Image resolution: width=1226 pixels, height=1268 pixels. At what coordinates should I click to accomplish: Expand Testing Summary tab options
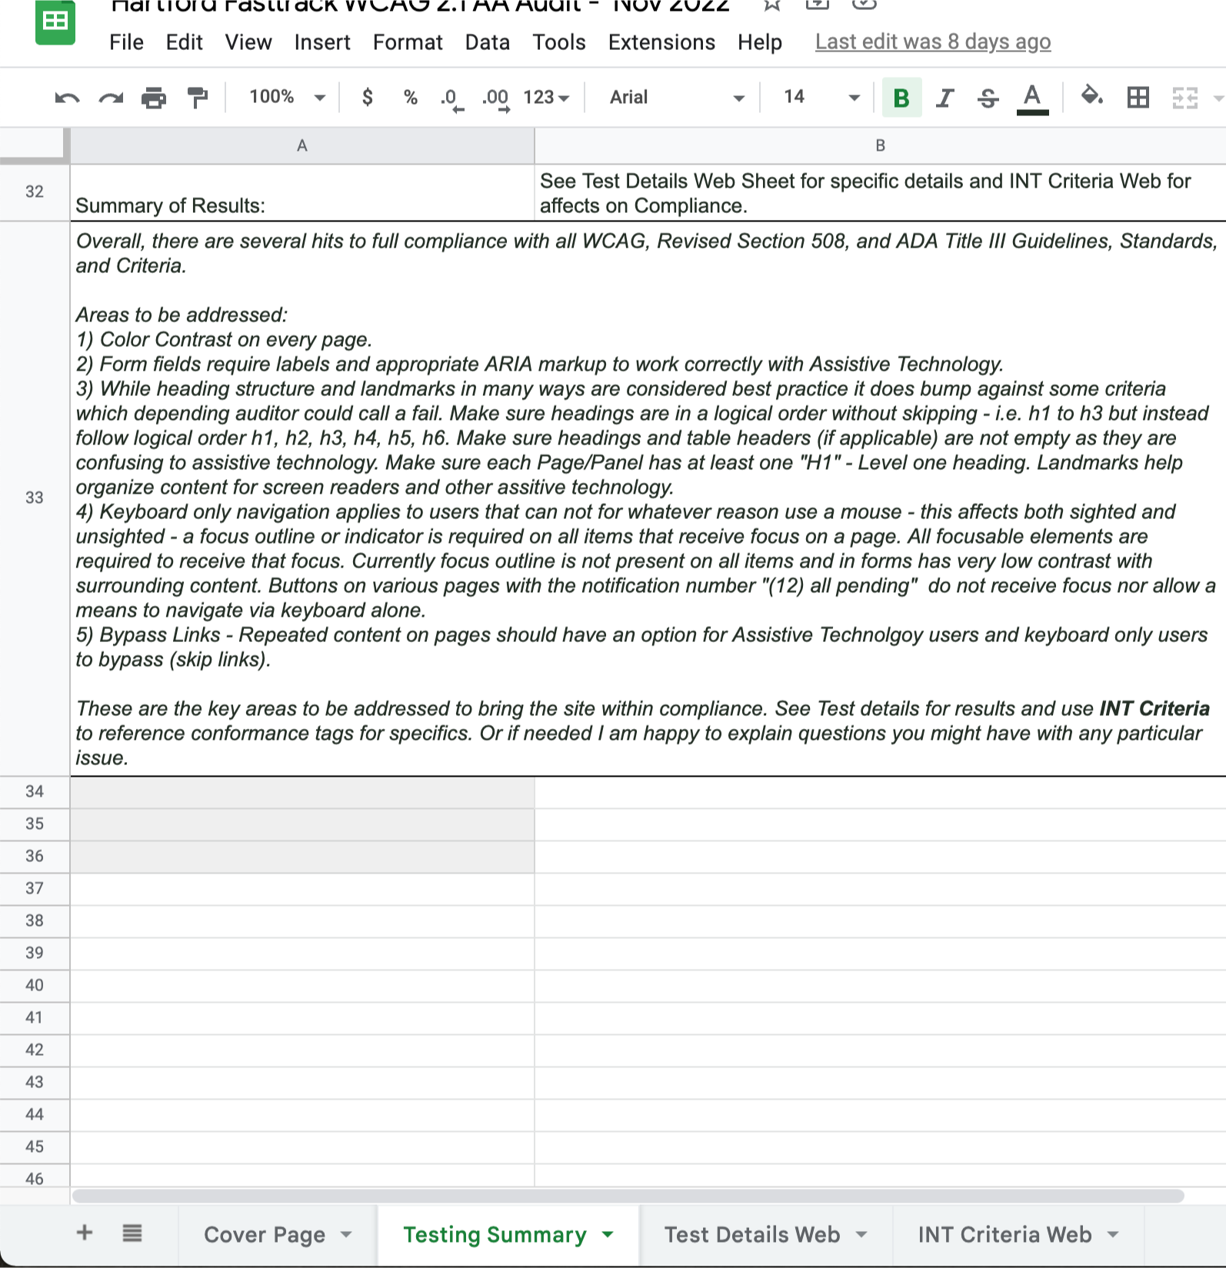click(x=608, y=1234)
